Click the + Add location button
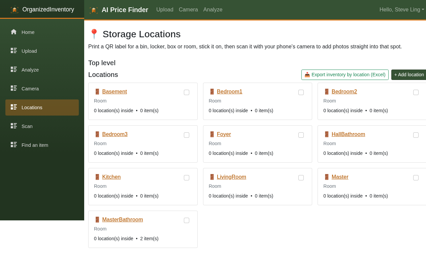Viewport: 426px width, 256px height. (409, 75)
